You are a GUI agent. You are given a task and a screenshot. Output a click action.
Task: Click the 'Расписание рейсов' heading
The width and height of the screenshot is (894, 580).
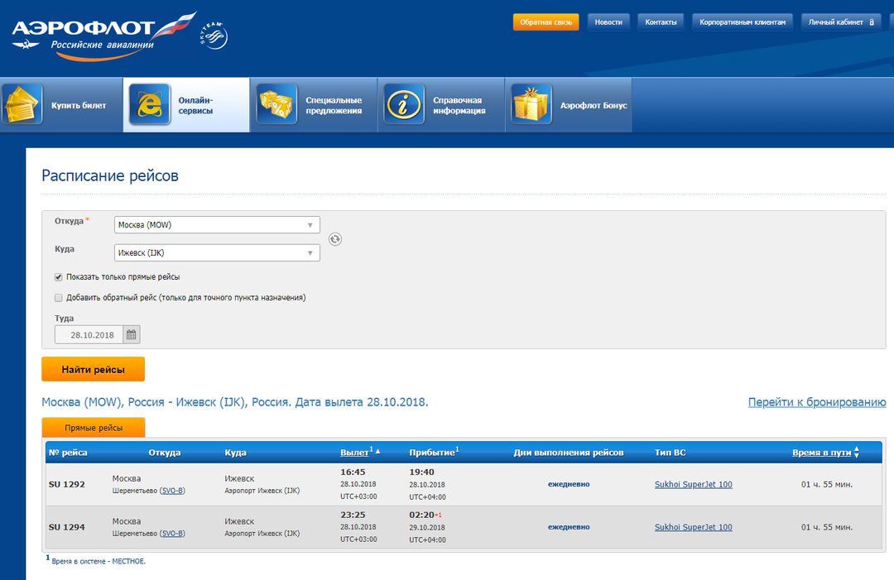coord(110,175)
